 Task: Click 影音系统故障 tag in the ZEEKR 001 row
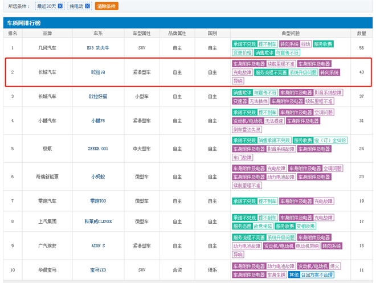tap(281, 149)
